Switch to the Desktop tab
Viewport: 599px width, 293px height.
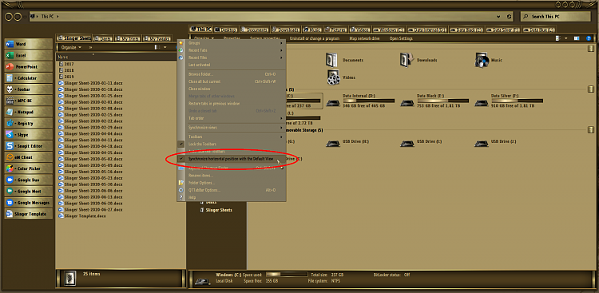coord(225,30)
